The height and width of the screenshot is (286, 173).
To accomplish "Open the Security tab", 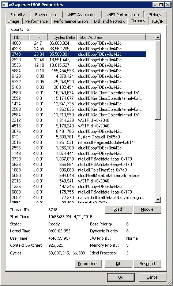I will point(18,15).
